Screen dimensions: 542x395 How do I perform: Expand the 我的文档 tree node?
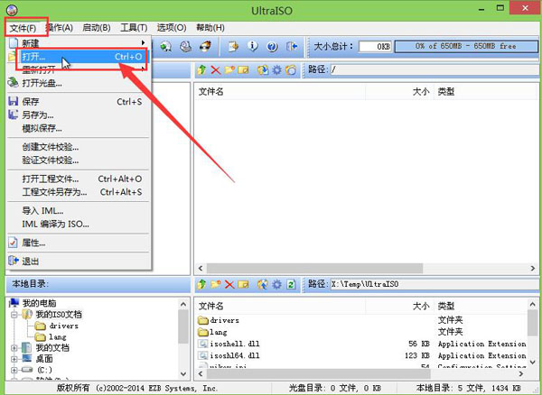tap(14, 348)
